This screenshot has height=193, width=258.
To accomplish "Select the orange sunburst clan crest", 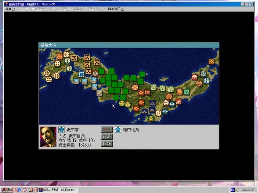I will tap(60, 56).
